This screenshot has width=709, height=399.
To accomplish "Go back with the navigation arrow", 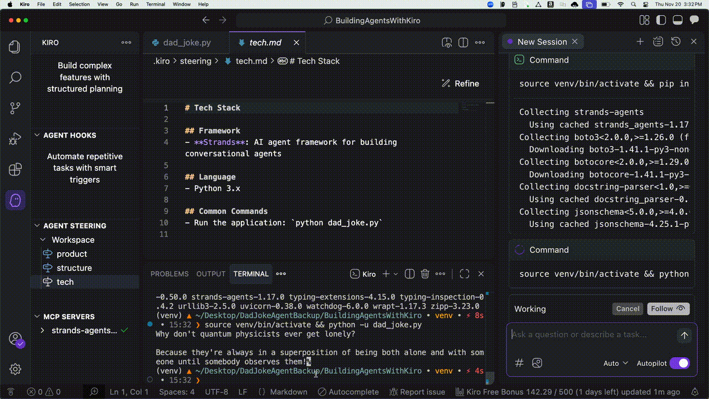I will click(x=206, y=21).
